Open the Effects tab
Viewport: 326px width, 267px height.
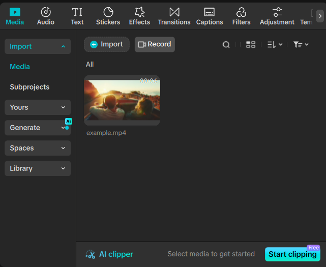(139, 16)
